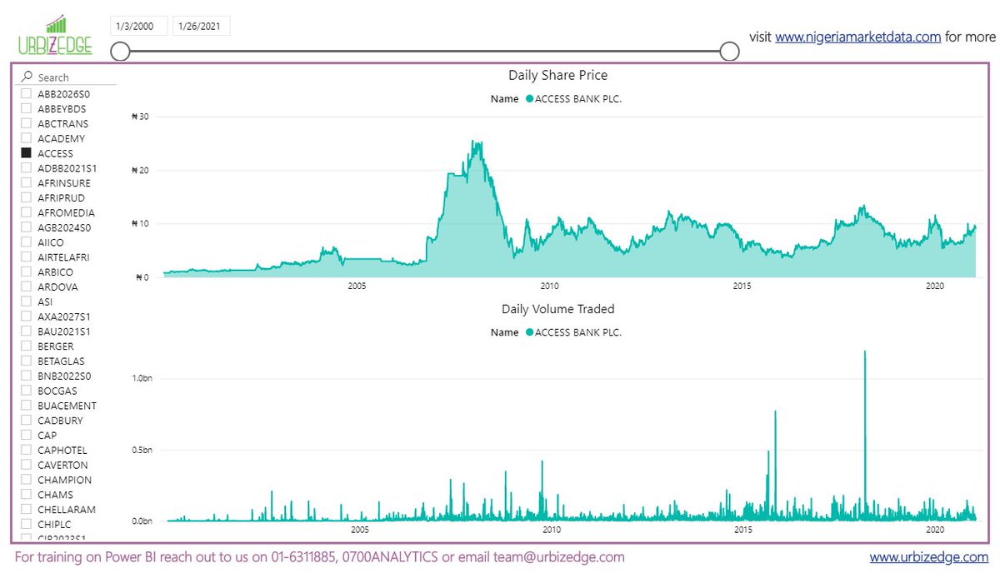Click the 1.0bn volume axis label
Viewport: 1000px width, 578px height.
click(x=142, y=378)
